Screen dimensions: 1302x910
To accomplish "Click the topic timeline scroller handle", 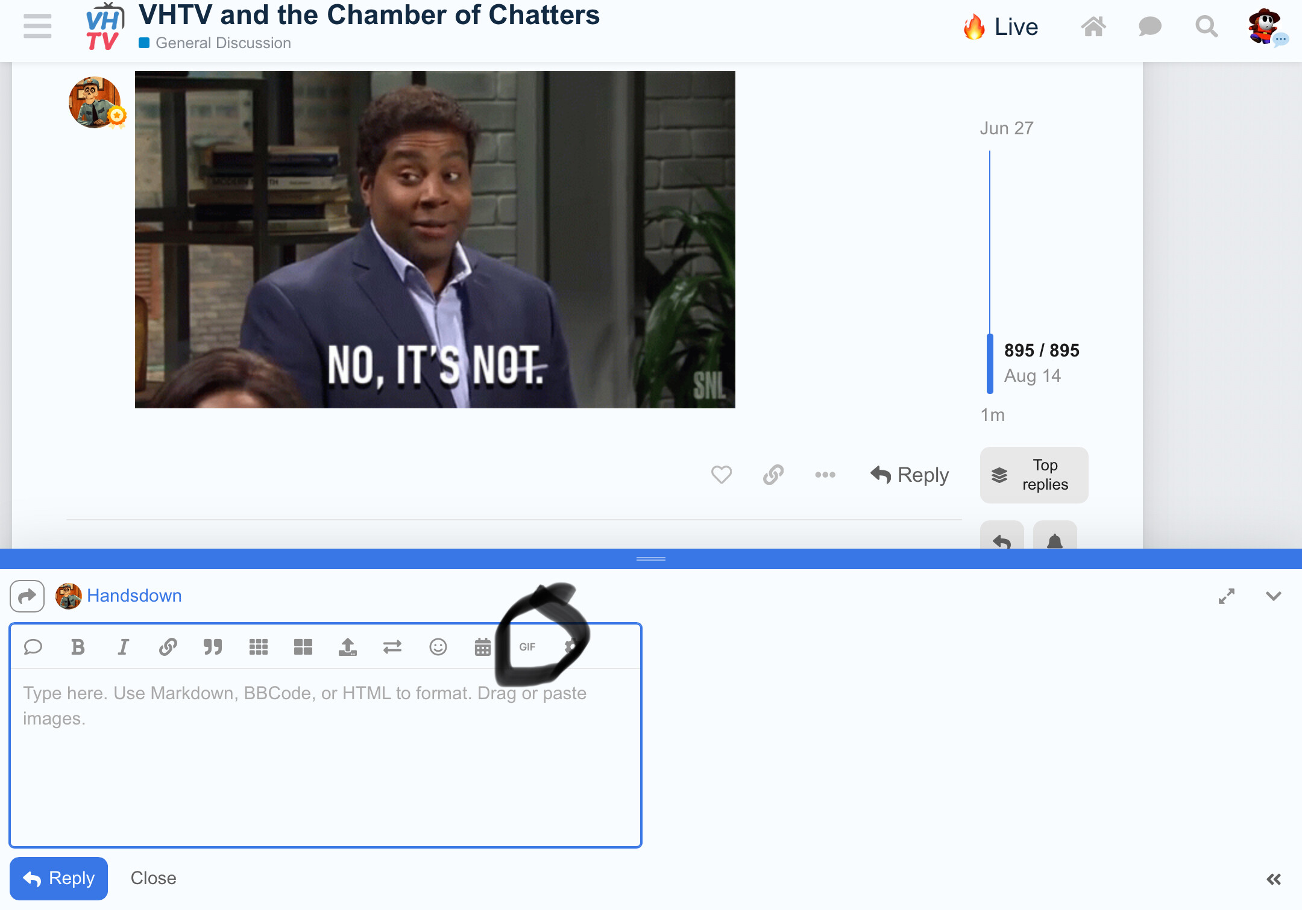I will pyautogui.click(x=990, y=363).
